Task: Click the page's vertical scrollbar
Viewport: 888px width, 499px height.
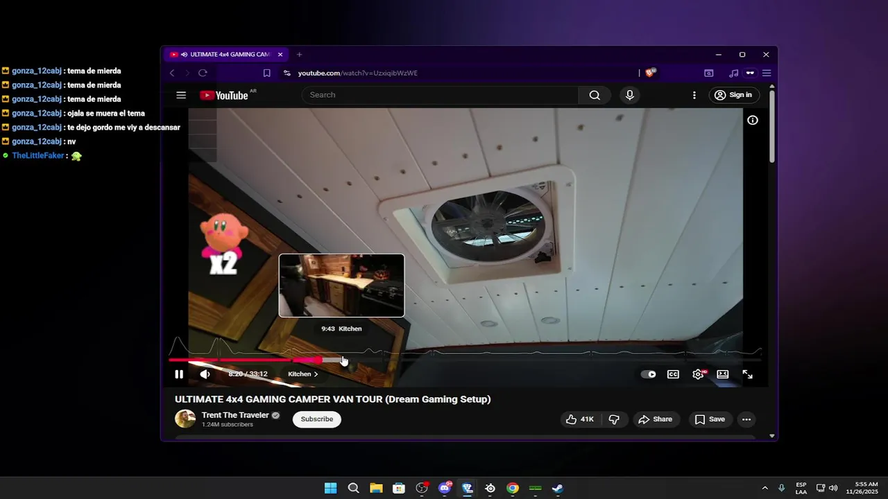Action: coord(772,127)
